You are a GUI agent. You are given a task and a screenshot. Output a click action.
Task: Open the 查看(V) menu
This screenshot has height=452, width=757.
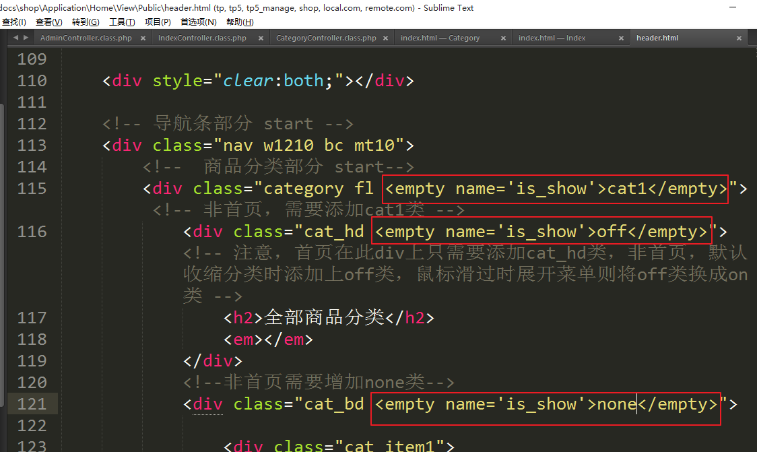click(48, 22)
